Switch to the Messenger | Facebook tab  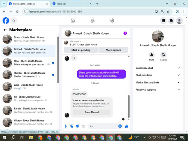[28, 4]
